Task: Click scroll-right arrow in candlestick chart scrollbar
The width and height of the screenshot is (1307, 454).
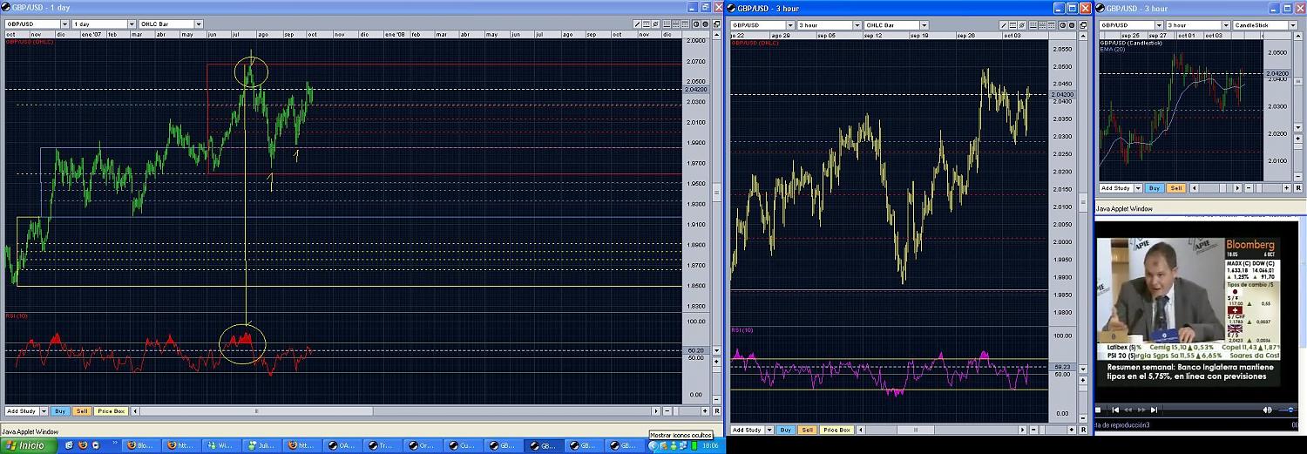Action: [1237, 188]
